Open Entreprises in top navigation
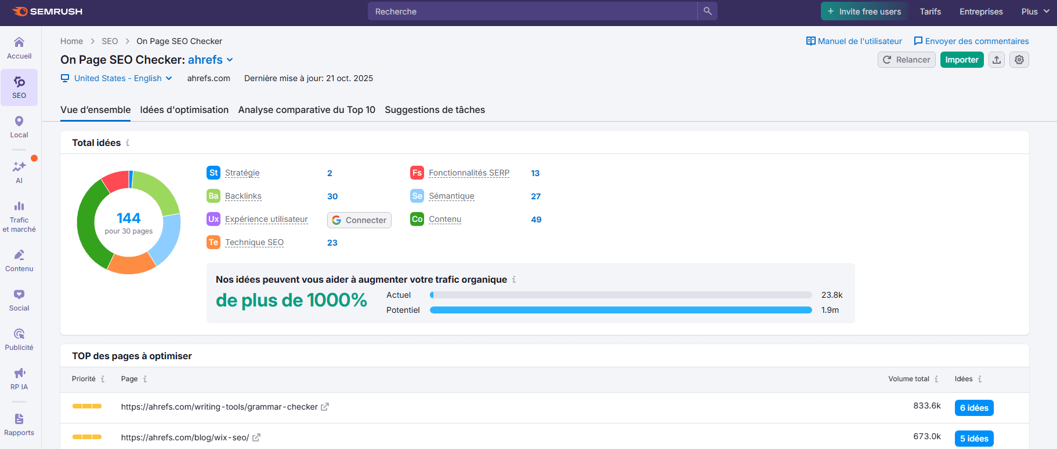This screenshot has height=449, width=1057. 981,12
